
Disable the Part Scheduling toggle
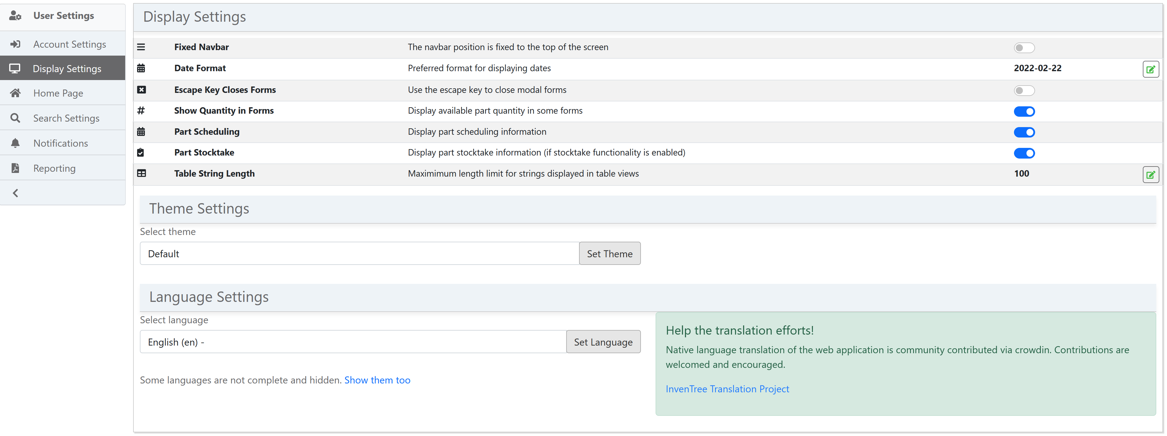[1024, 133]
